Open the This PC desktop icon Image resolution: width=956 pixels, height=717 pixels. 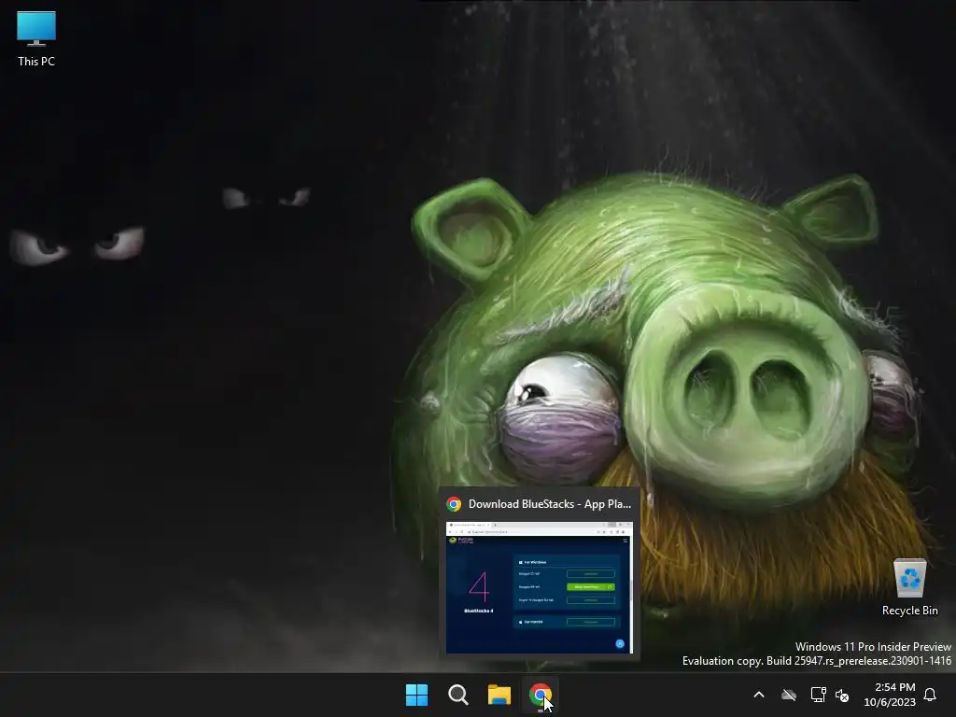pos(36,38)
